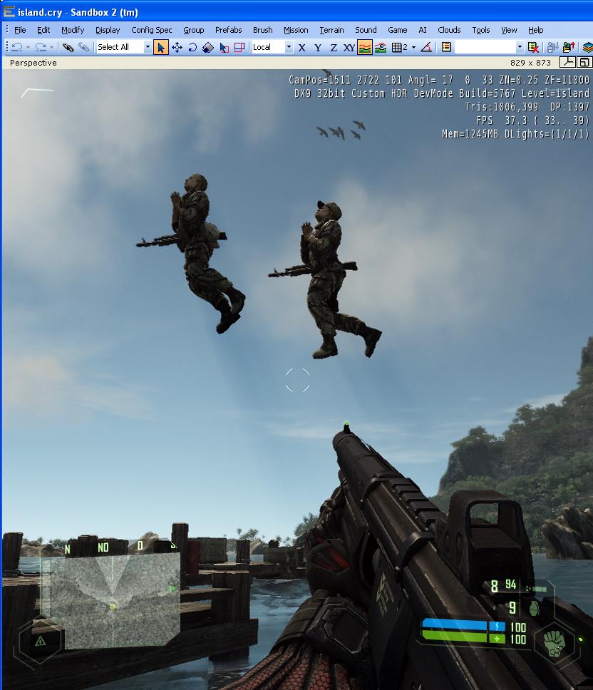The width and height of the screenshot is (593, 690).
Task: Expand the grid snap size arrow
Action: [413, 47]
